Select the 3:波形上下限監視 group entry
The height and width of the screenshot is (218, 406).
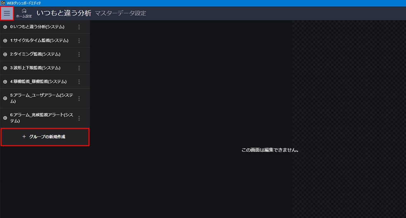(x=38, y=68)
